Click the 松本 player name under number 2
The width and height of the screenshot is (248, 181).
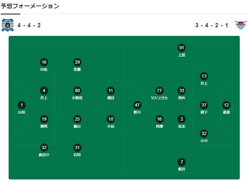click(x=182, y=126)
